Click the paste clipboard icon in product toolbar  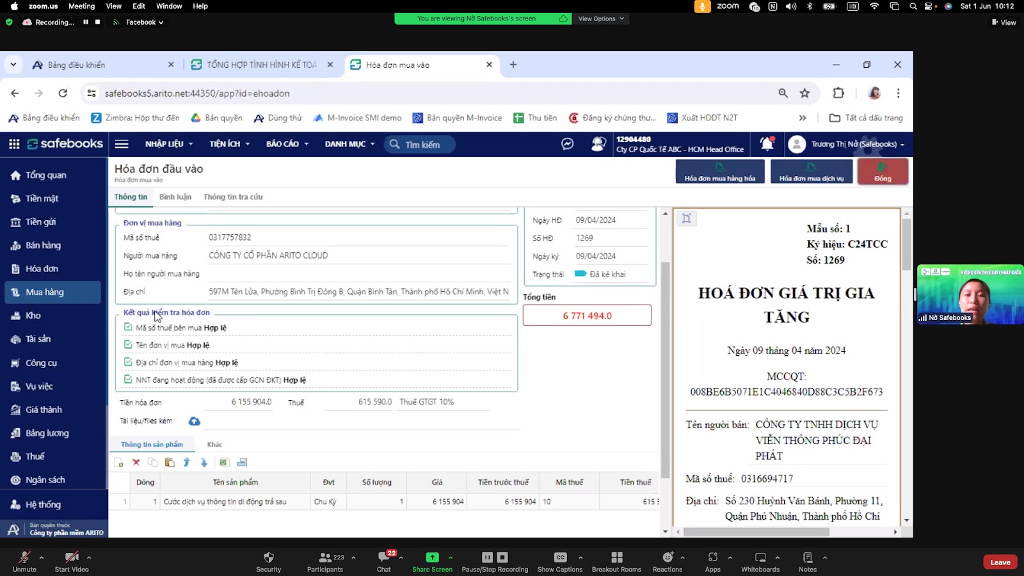(170, 462)
